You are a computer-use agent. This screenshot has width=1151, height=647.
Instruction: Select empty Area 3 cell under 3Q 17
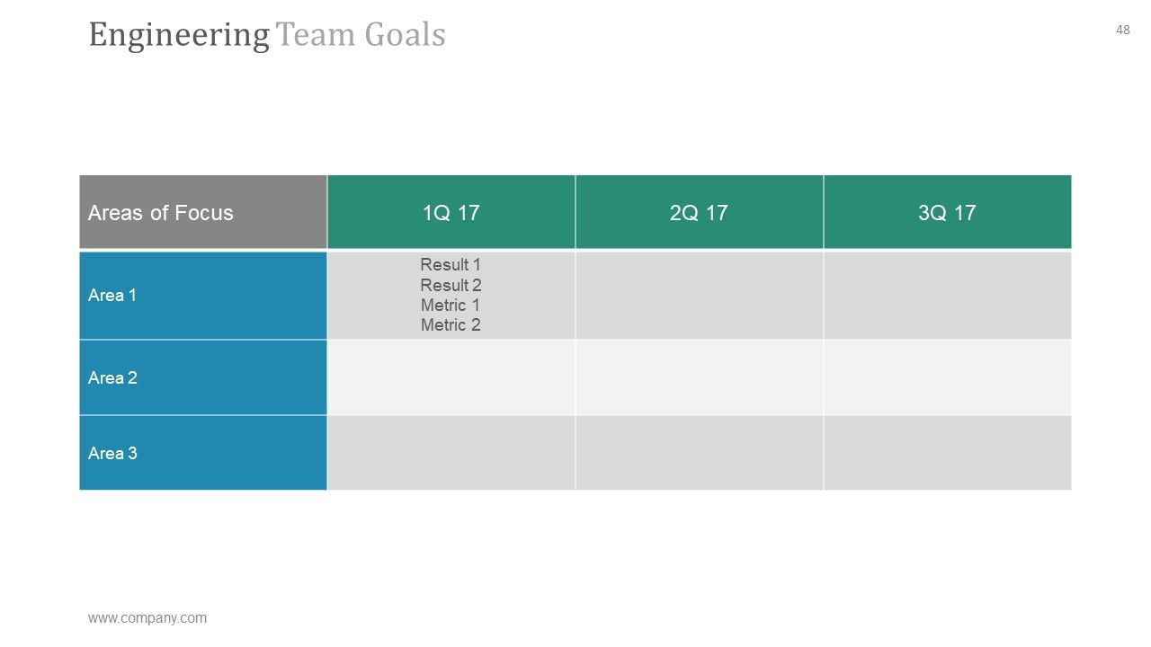pos(948,453)
